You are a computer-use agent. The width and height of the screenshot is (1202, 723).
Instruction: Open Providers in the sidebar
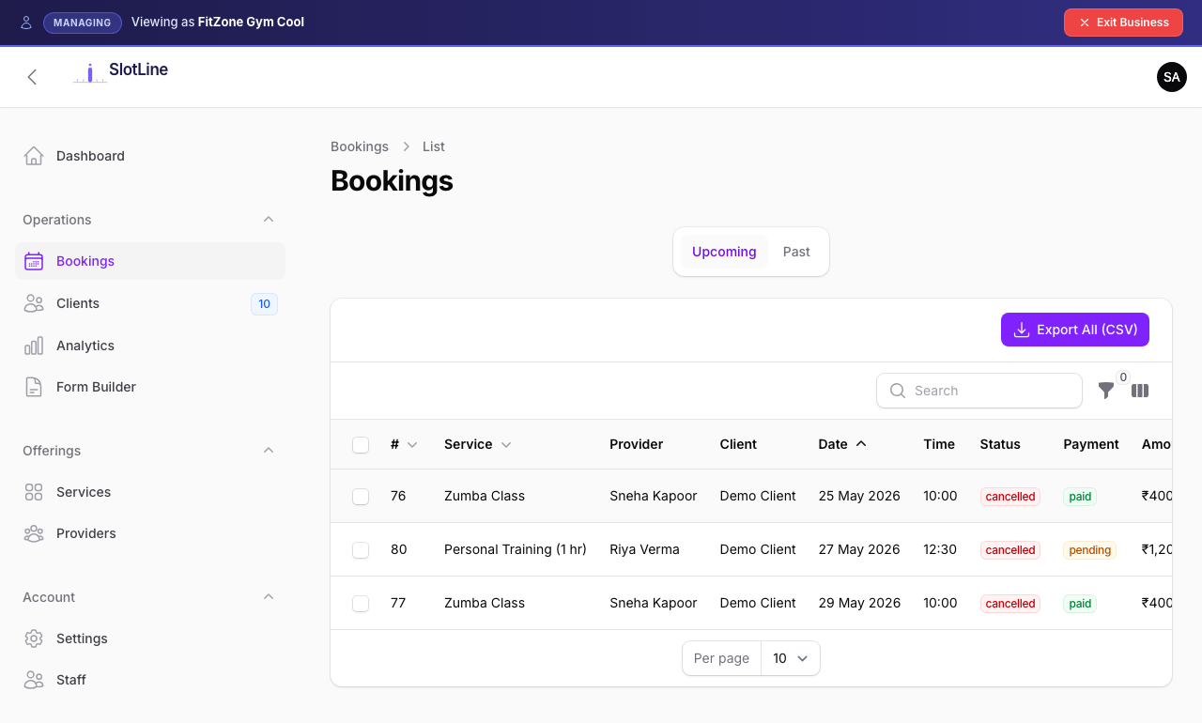pos(150,533)
